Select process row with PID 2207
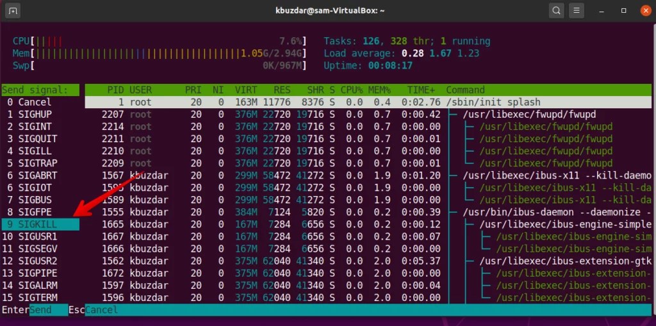The height and width of the screenshot is (326, 656). click(368, 114)
